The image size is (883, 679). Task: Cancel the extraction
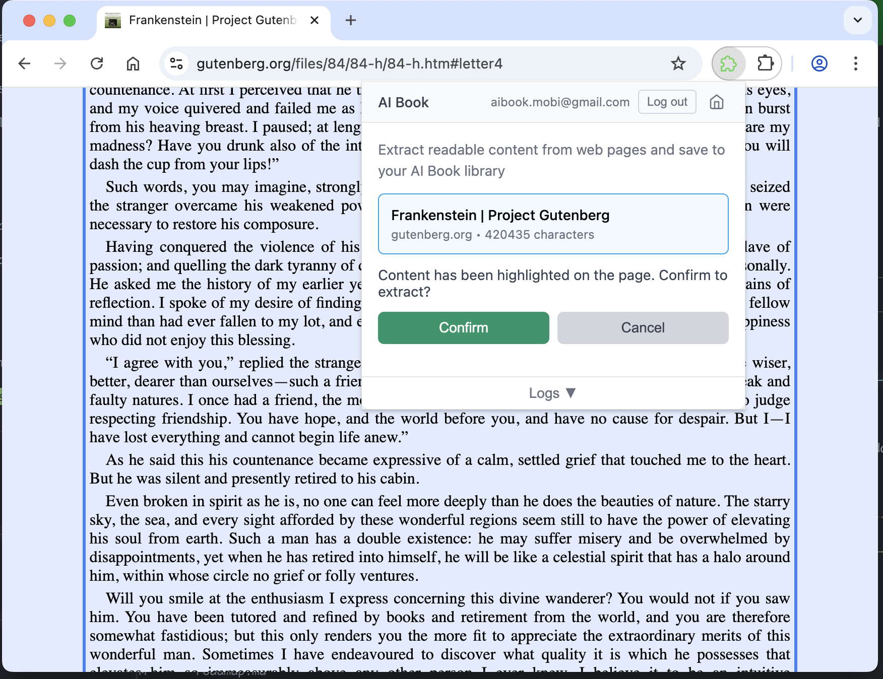point(643,328)
